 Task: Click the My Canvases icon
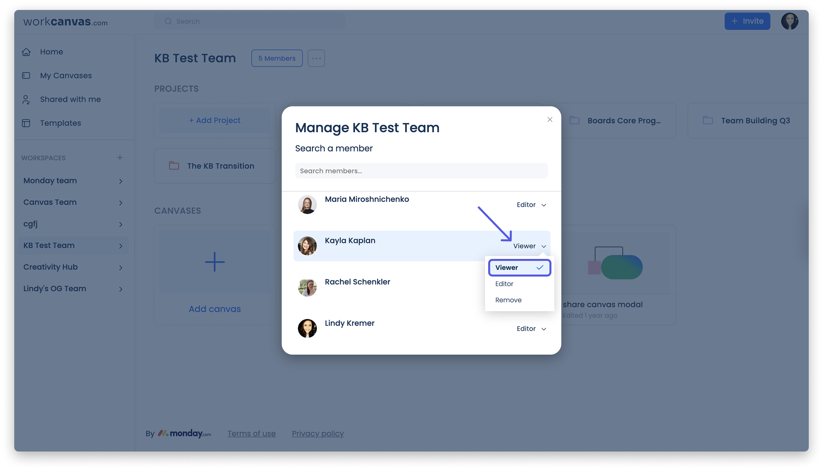point(26,75)
